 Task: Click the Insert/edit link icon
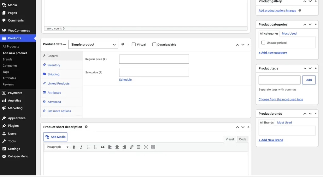pos(132,147)
